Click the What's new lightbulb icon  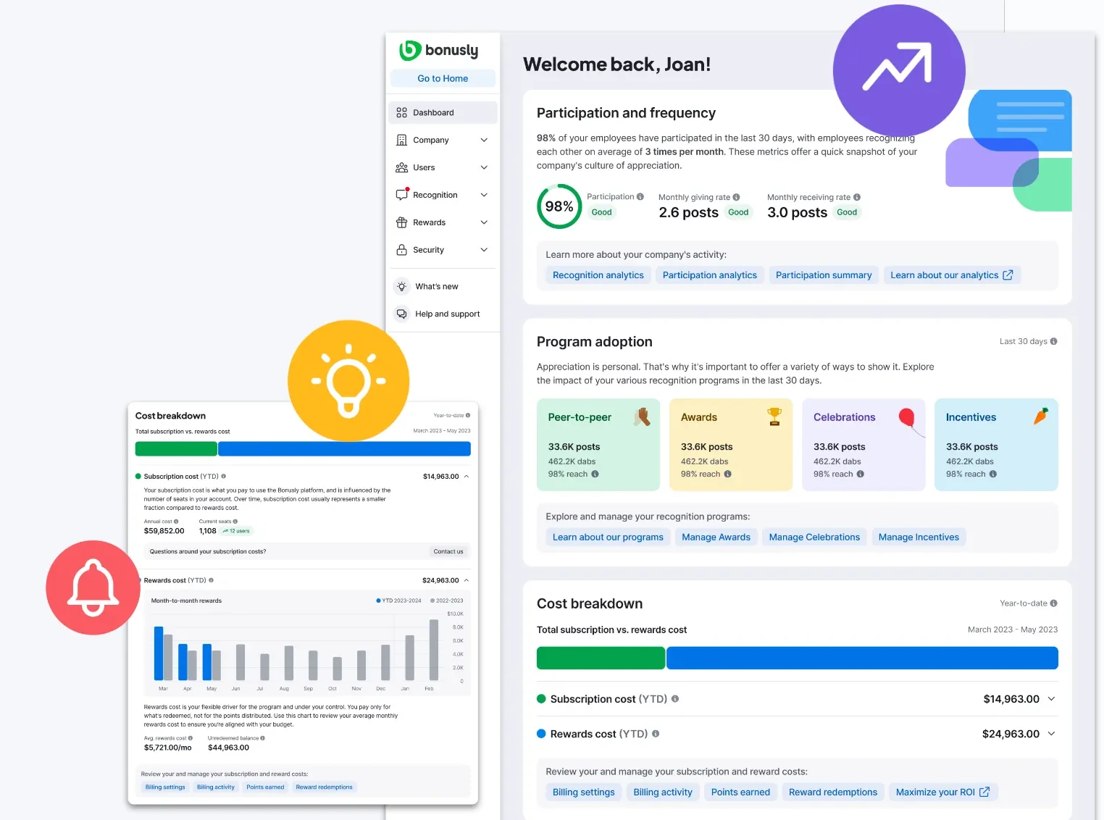coord(402,286)
